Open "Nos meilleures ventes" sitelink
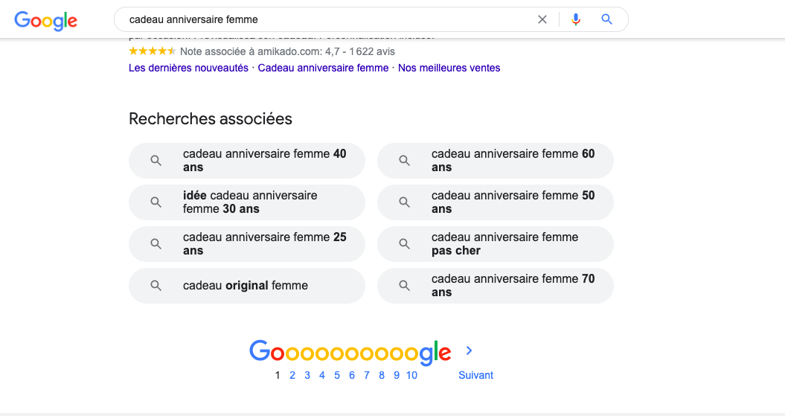Image resolution: width=785 pixels, height=416 pixels. (449, 68)
